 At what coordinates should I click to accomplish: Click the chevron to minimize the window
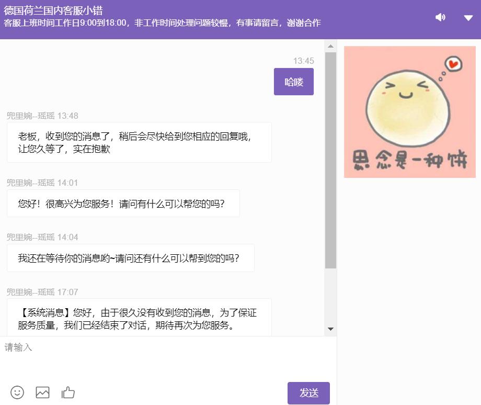tap(467, 17)
